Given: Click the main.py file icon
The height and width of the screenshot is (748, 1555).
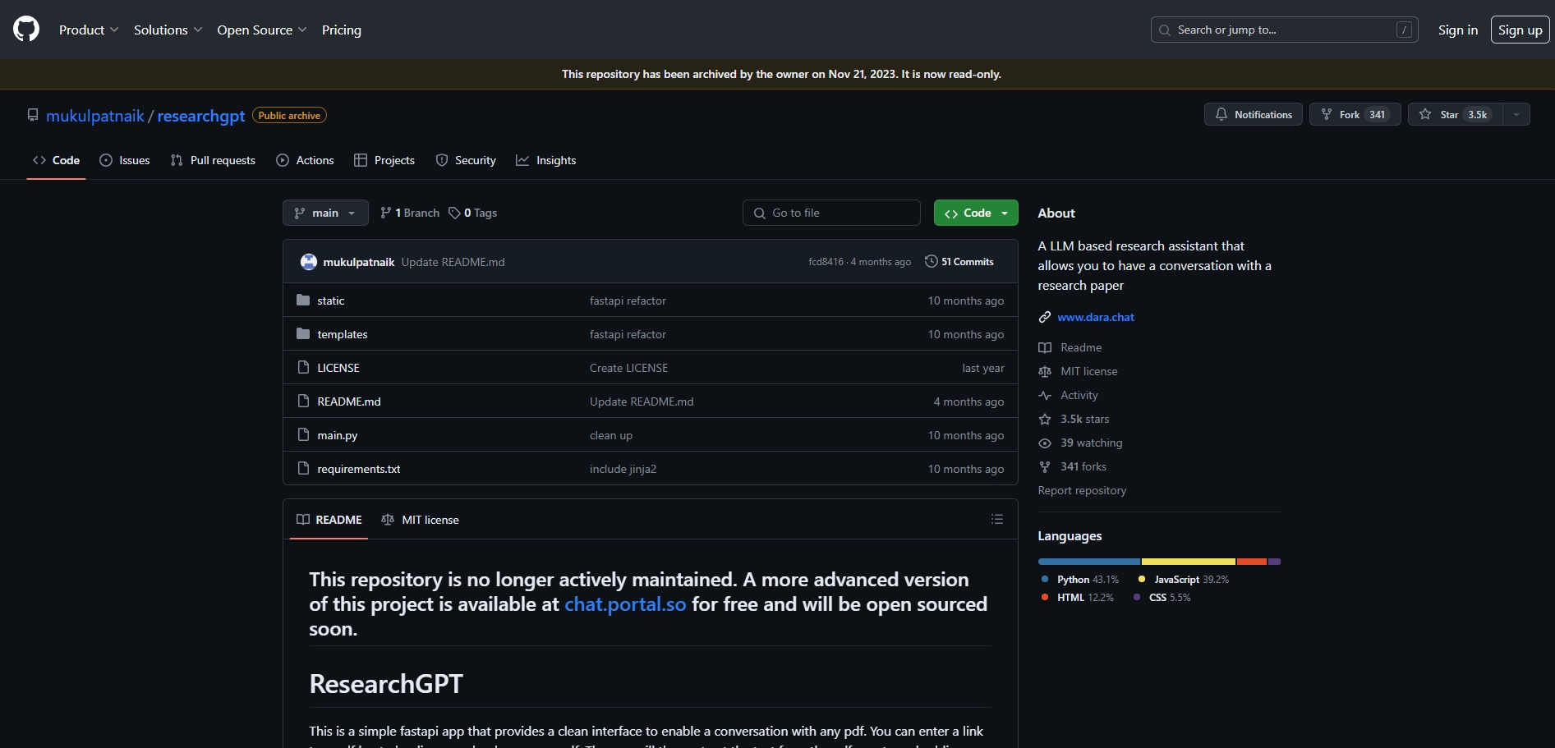Looking at the screenshot, I should 303,434.
